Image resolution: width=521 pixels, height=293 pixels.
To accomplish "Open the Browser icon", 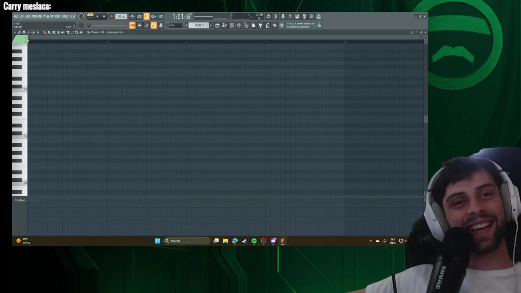I will coord(246,25).
